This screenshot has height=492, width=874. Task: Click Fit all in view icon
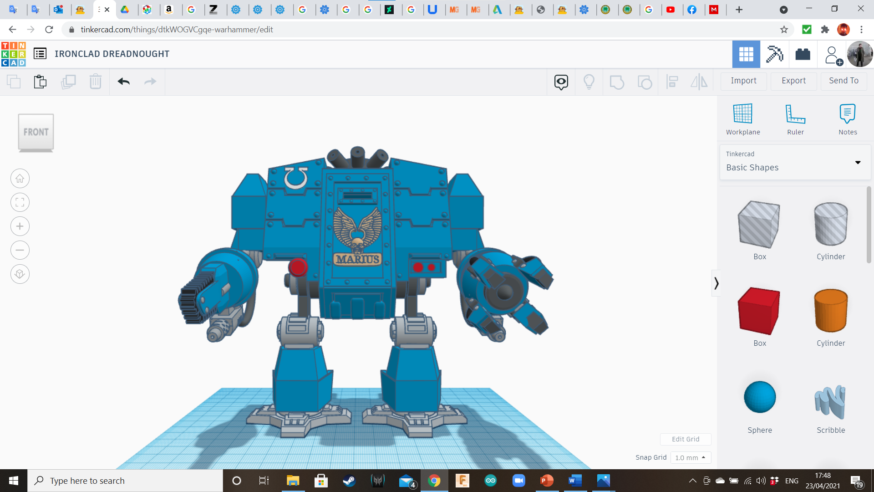(x=20, y=202)
